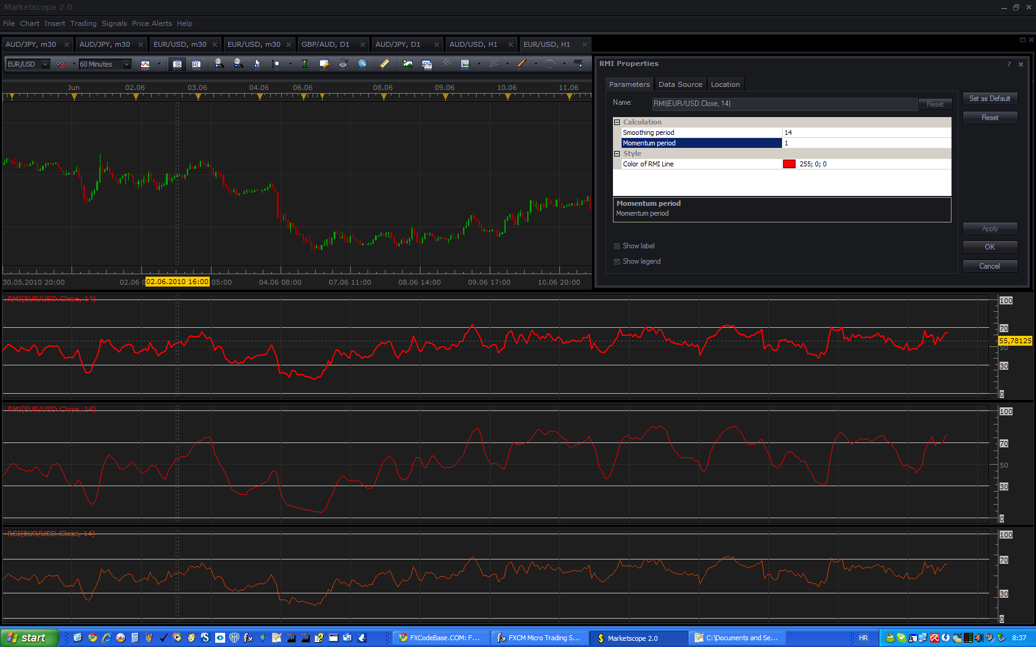This screenshot has height=647, width=1036.
Task: Open the ellipse tool dropdown arrow
Action: point(564,64)
